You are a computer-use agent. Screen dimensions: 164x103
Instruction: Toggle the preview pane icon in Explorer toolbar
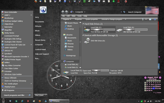coord(150,19)
